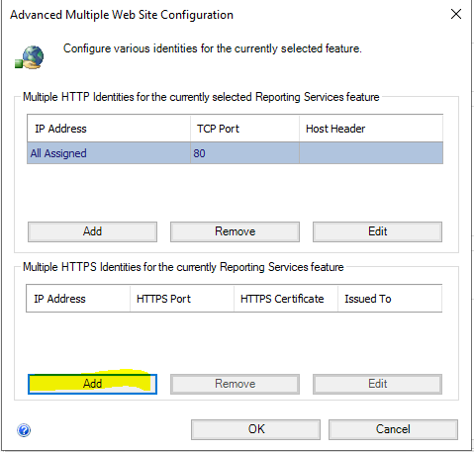Select the TCP port 80 cell

point(244,153)
